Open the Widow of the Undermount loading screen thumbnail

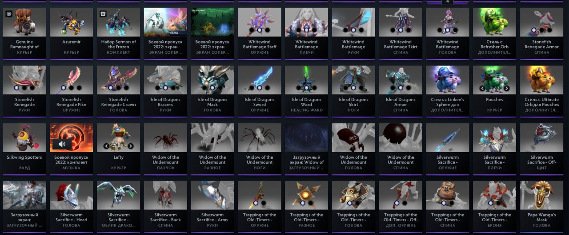pos(306,137)
